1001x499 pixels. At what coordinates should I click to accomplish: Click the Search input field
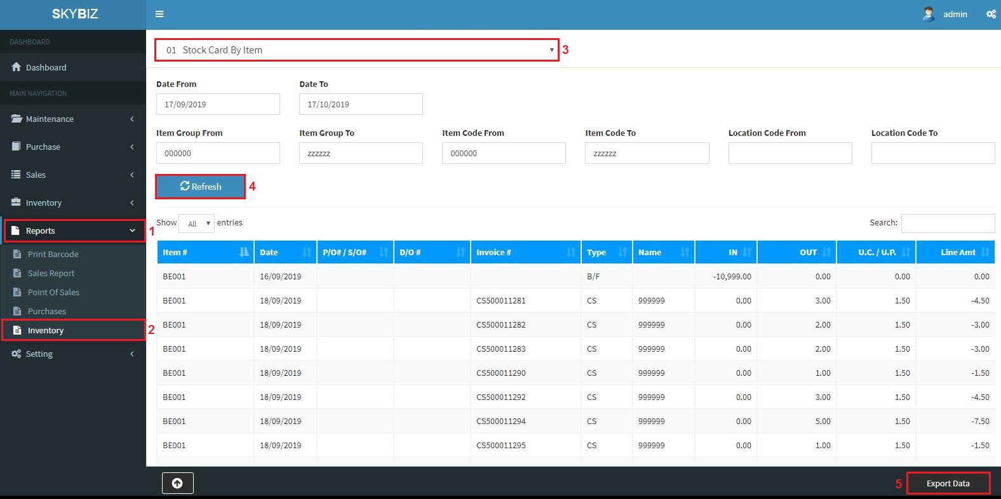tap(948, 223)
